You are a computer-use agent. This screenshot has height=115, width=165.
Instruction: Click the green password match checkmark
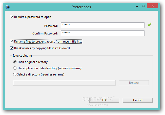(150, 24)
